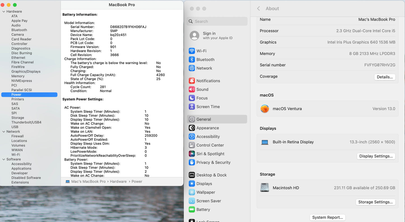The height and width of the screenshot is (222, 405).
Task: Collapse the Network tree section
Action: coord(4,132)
